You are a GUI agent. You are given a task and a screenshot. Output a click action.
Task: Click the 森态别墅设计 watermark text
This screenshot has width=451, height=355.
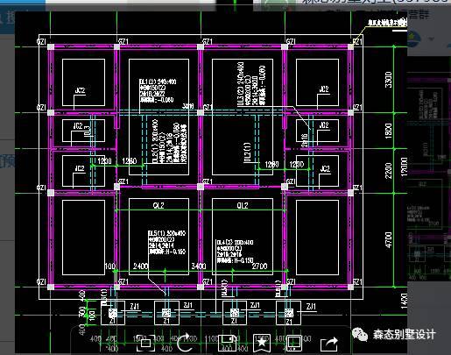(x=404, y=334)
